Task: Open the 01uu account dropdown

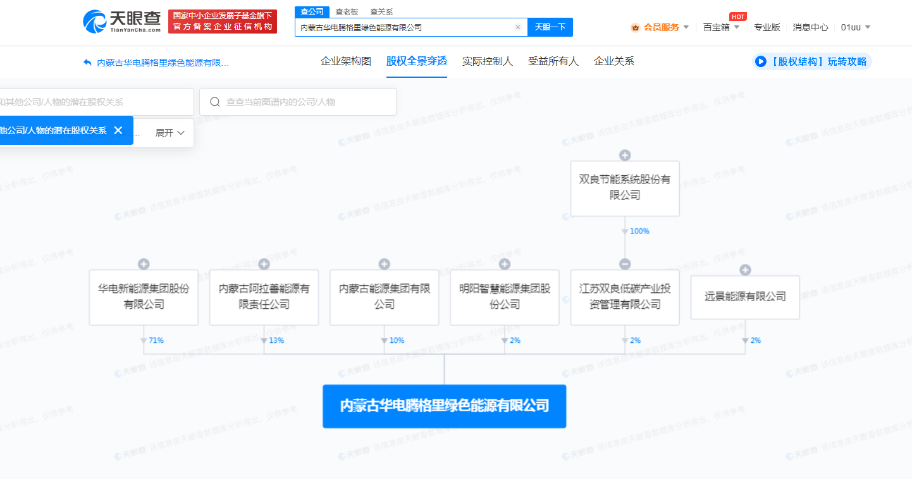Action: [x=856, y=27]
